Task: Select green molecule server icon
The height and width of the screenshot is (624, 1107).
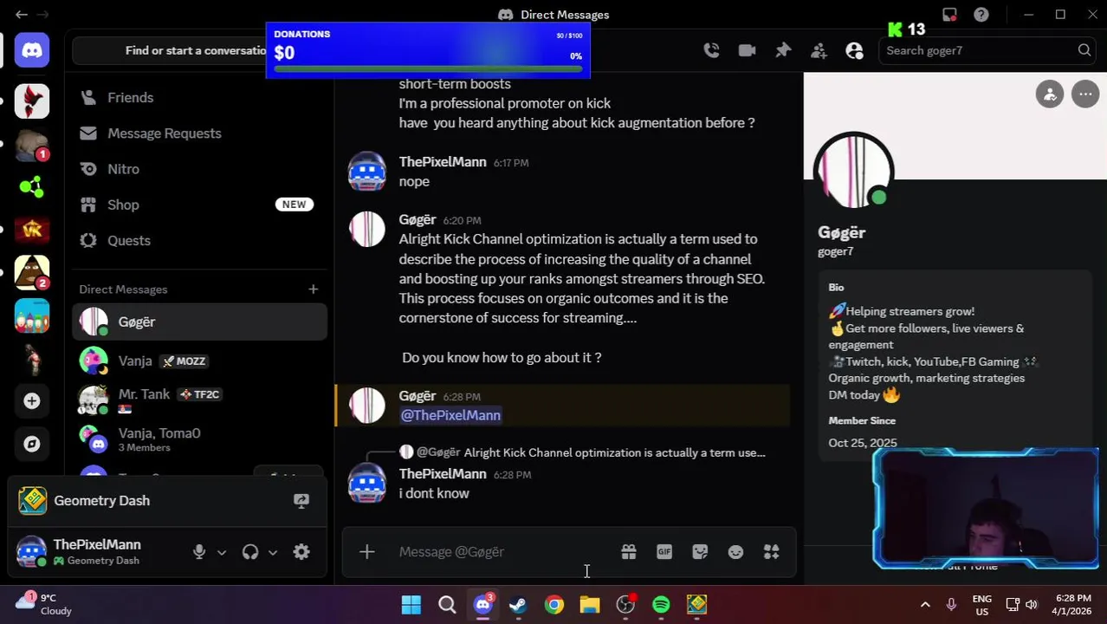Action: pos(32,186)
